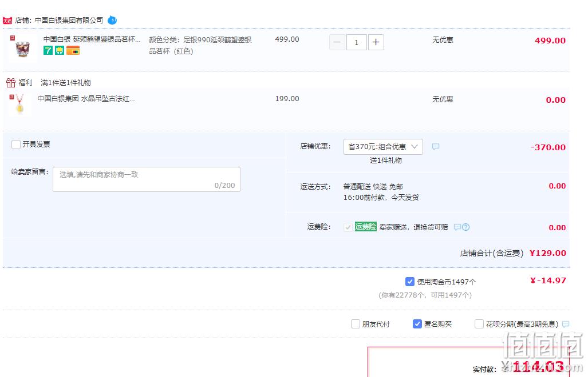Click the 店铺优惠 label
The image size is (588, 377).
315,146
